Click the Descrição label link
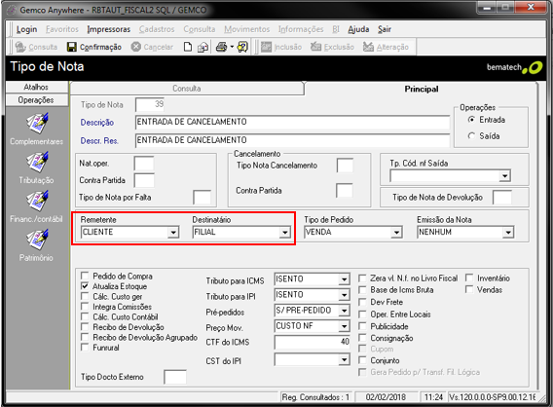This screenshot has width=553, height=407. (x=97, y=123)
